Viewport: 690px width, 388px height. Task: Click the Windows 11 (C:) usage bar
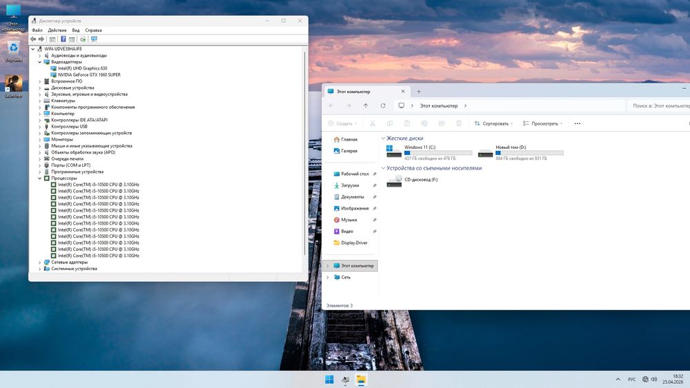438,153
